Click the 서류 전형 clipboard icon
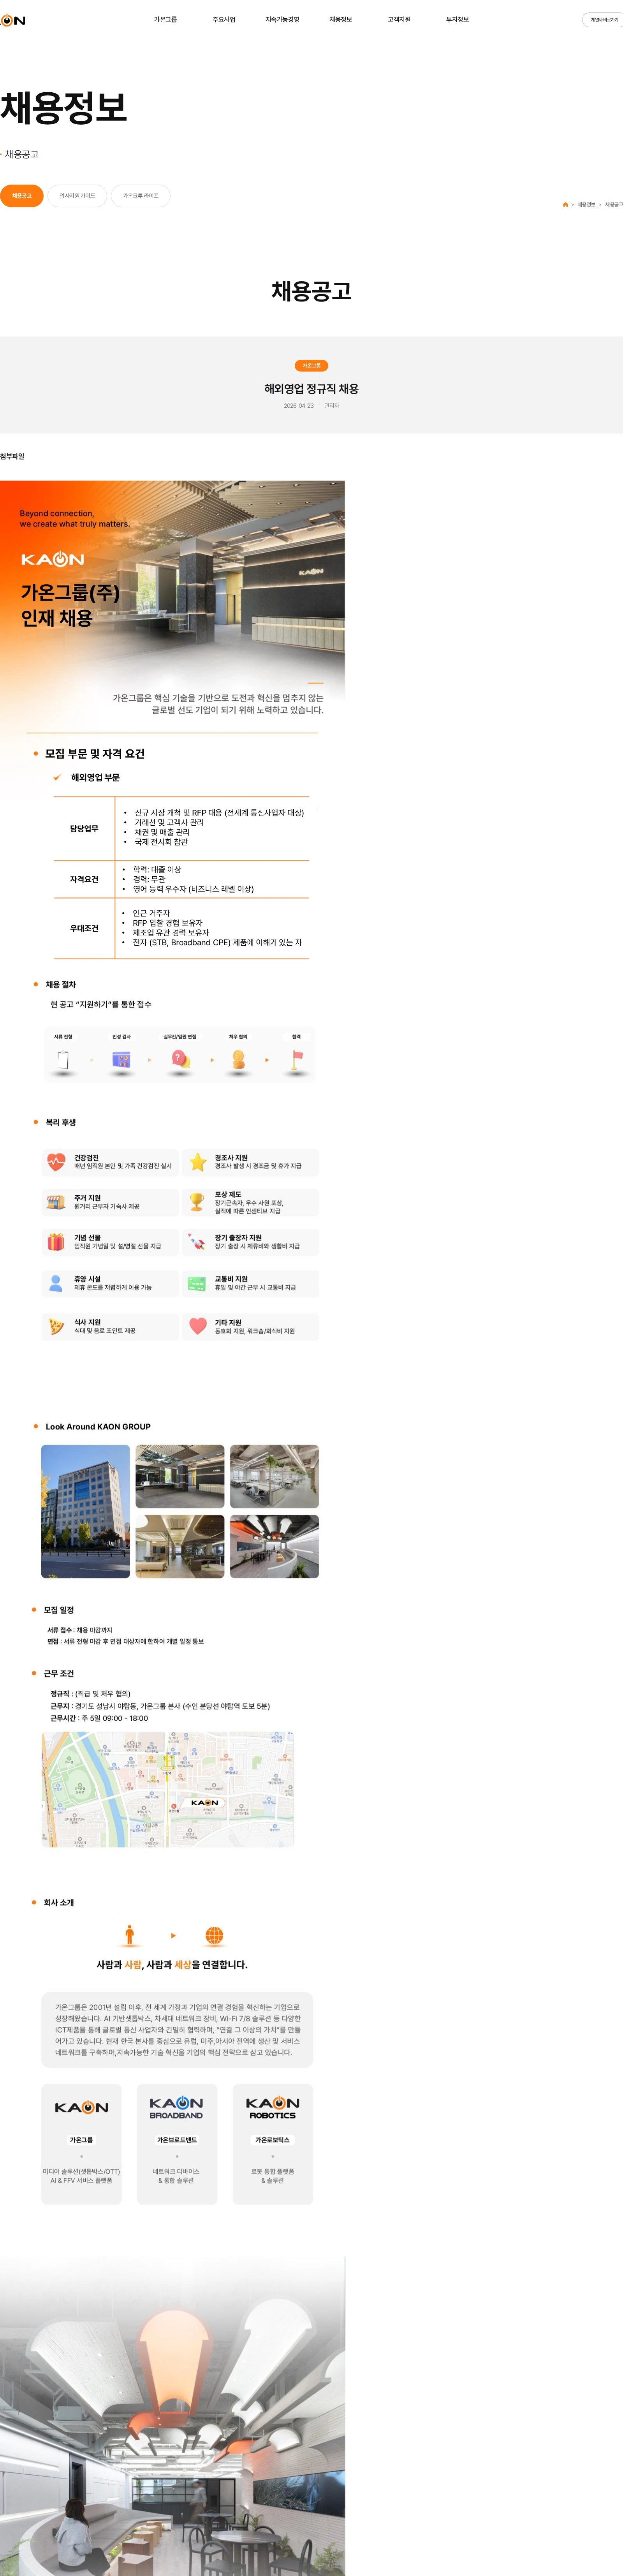The height and width of the screenshot is (2576, 623). click(63, 1060)
